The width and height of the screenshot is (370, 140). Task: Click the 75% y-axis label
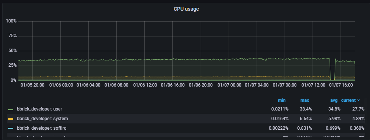pyautogui.click(x=12, y=36)
